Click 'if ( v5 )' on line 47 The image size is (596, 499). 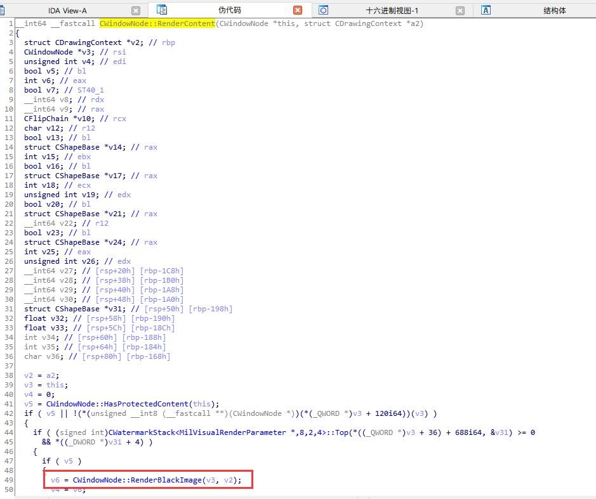tap(62, 461)
